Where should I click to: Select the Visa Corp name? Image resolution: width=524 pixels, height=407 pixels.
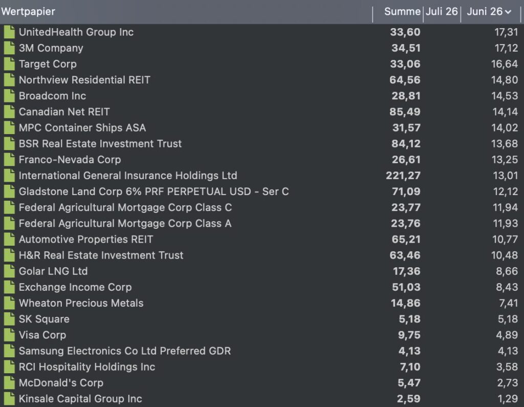(x=42, y=335)
